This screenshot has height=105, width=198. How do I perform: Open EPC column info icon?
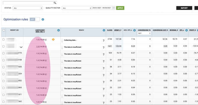point(186,30)
